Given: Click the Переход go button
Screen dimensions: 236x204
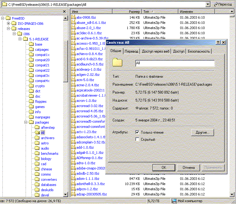Looking at the screenshot, I should [x=223, y=4].
